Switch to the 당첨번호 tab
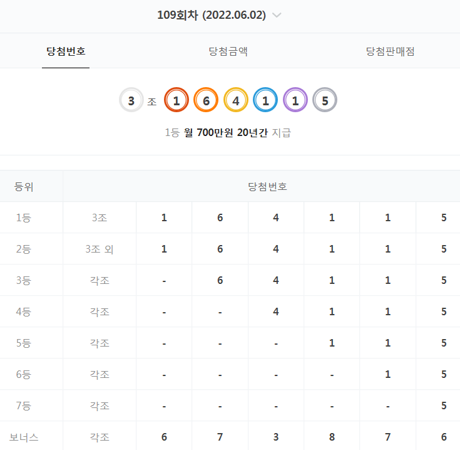Image resolution: width=460 pixels, height=450 pixels. 66,51
